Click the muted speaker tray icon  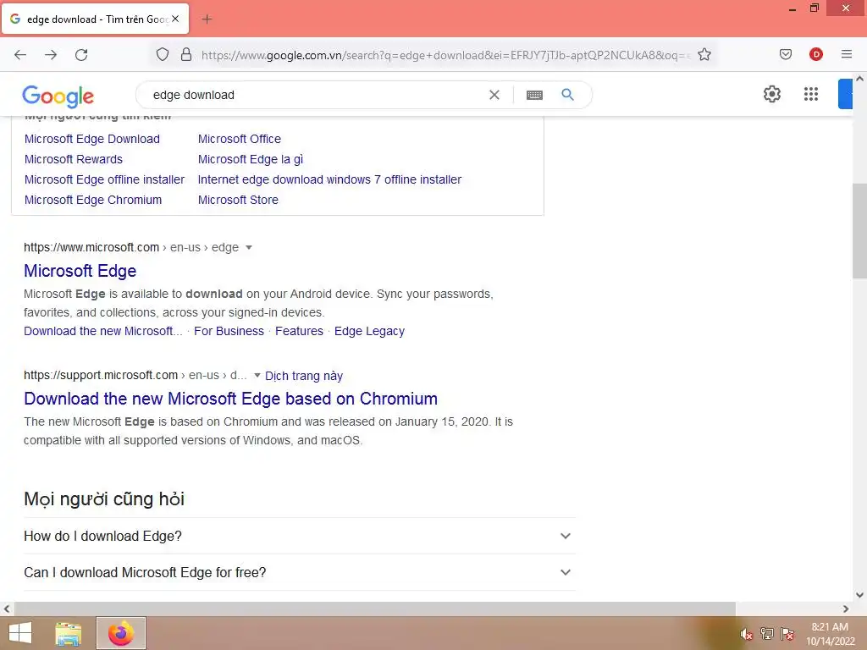click(746, 634)
